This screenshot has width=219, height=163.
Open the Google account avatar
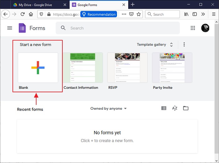205,28
